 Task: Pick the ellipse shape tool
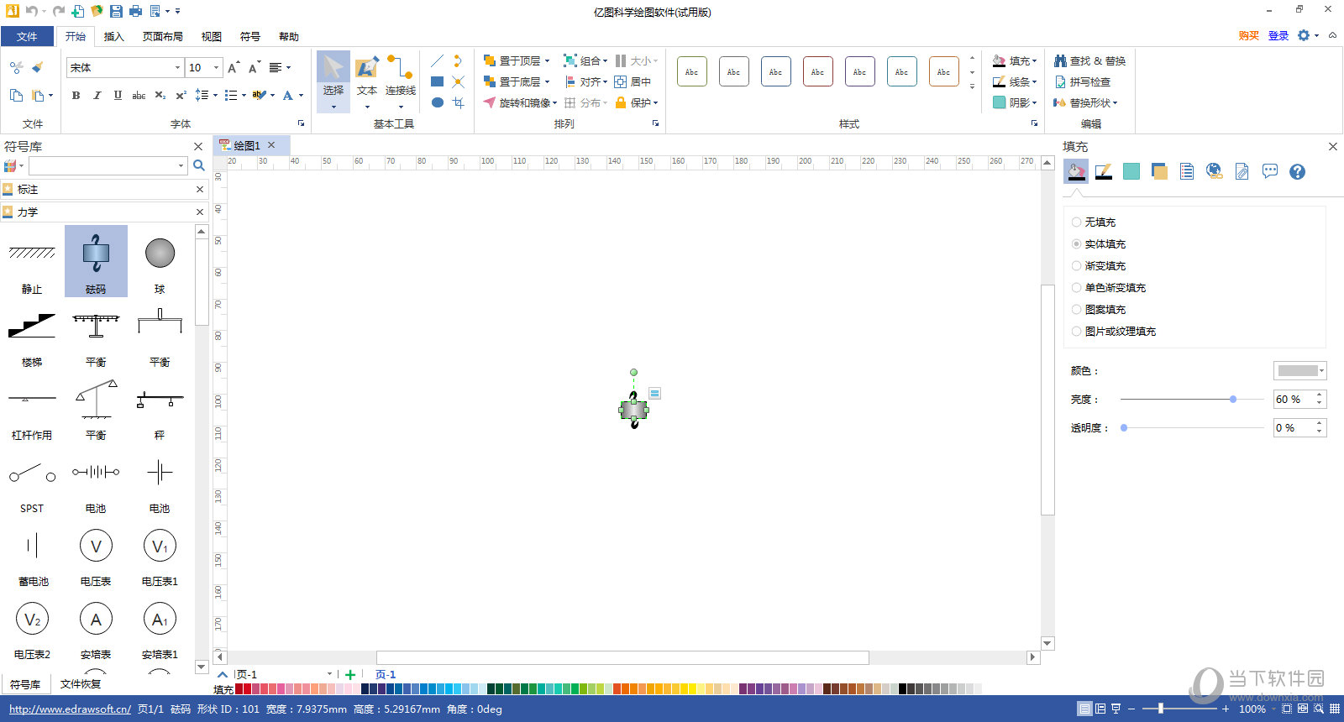[x=437, y=102]
